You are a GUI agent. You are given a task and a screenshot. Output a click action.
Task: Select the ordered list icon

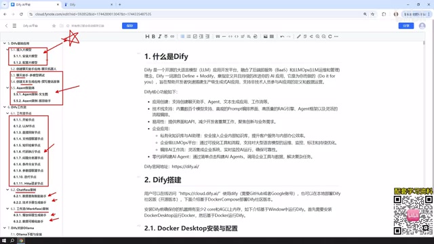click(189, 37)
